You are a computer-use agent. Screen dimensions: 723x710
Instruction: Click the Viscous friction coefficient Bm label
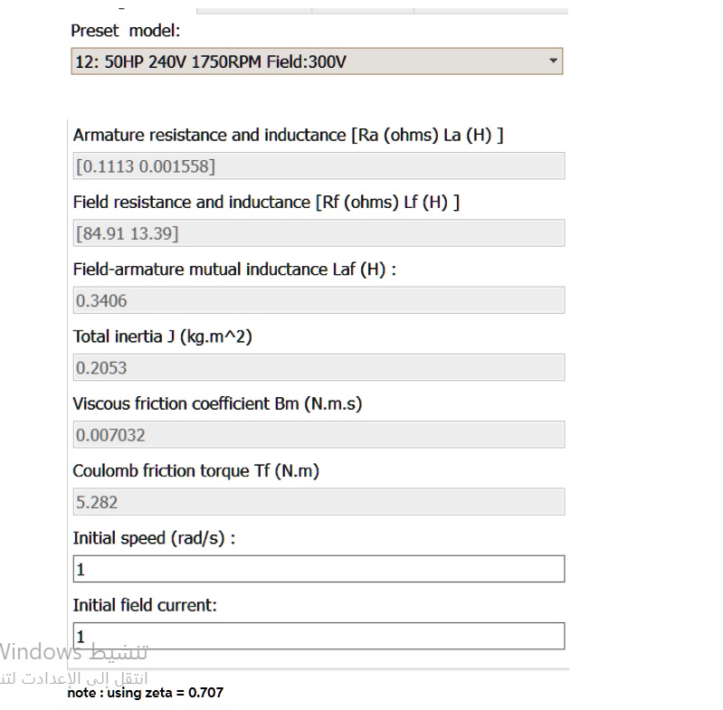click(x=218, y=404)
